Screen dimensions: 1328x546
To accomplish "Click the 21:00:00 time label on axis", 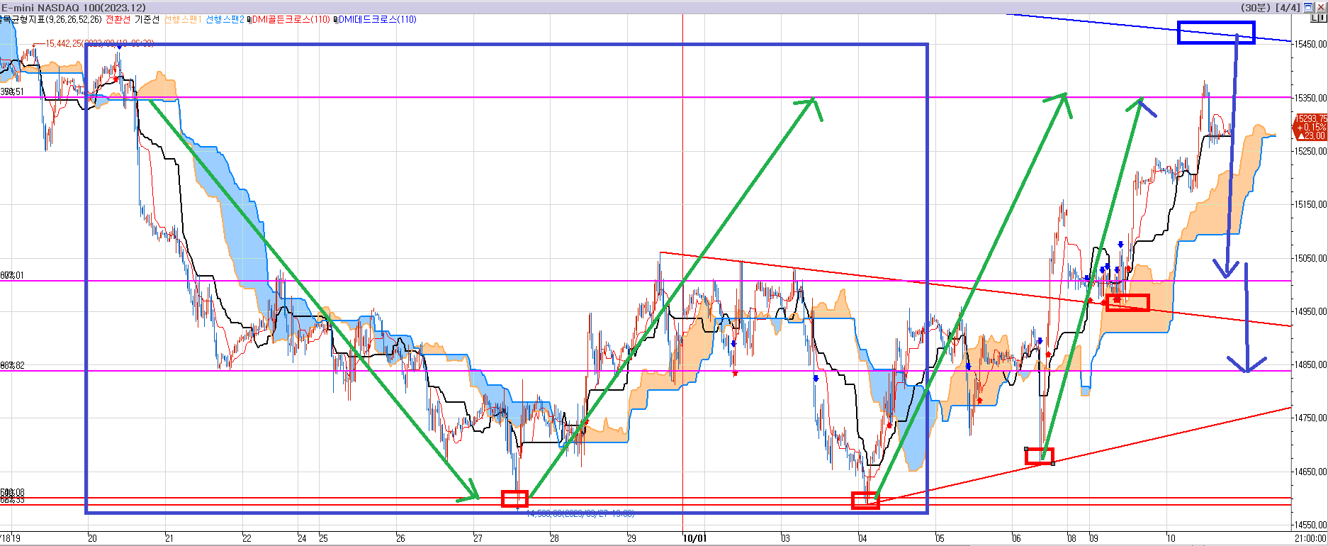I will [1311, 538].
